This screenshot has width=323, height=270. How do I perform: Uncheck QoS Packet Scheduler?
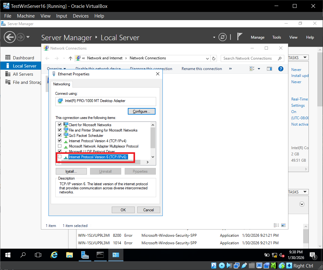click(60, 136)
